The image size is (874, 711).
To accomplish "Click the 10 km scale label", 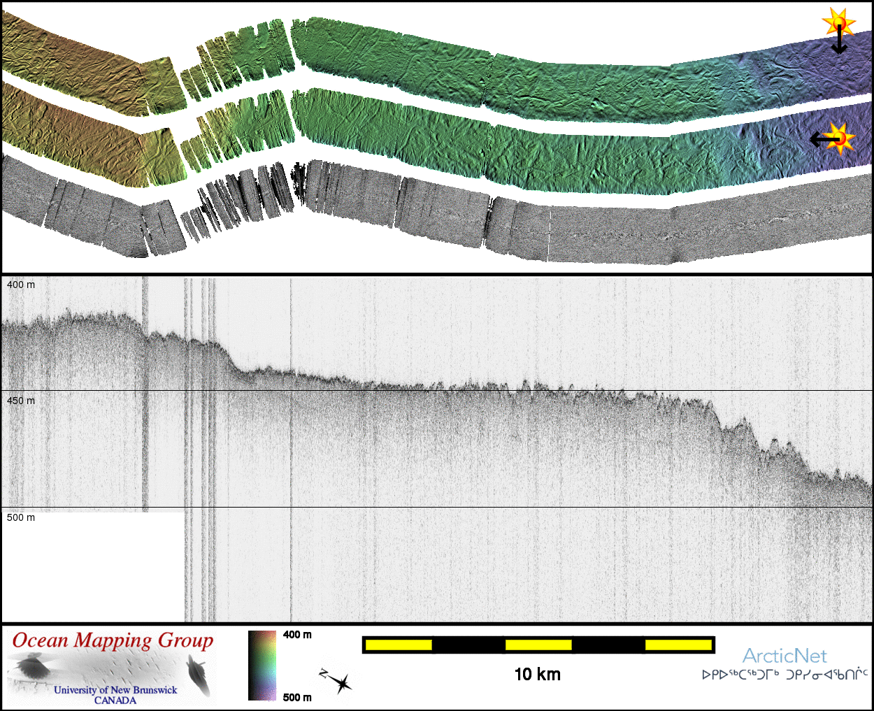I will point(537,674).
